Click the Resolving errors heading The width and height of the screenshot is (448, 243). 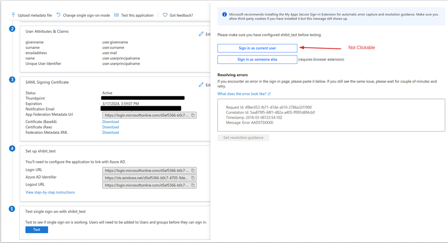[x=233, y=75]
